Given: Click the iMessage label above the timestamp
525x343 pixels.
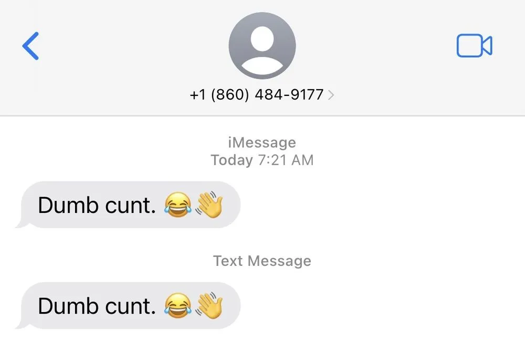Looking at the screenshot, I should pyautogui.click(x=262, y=143).
